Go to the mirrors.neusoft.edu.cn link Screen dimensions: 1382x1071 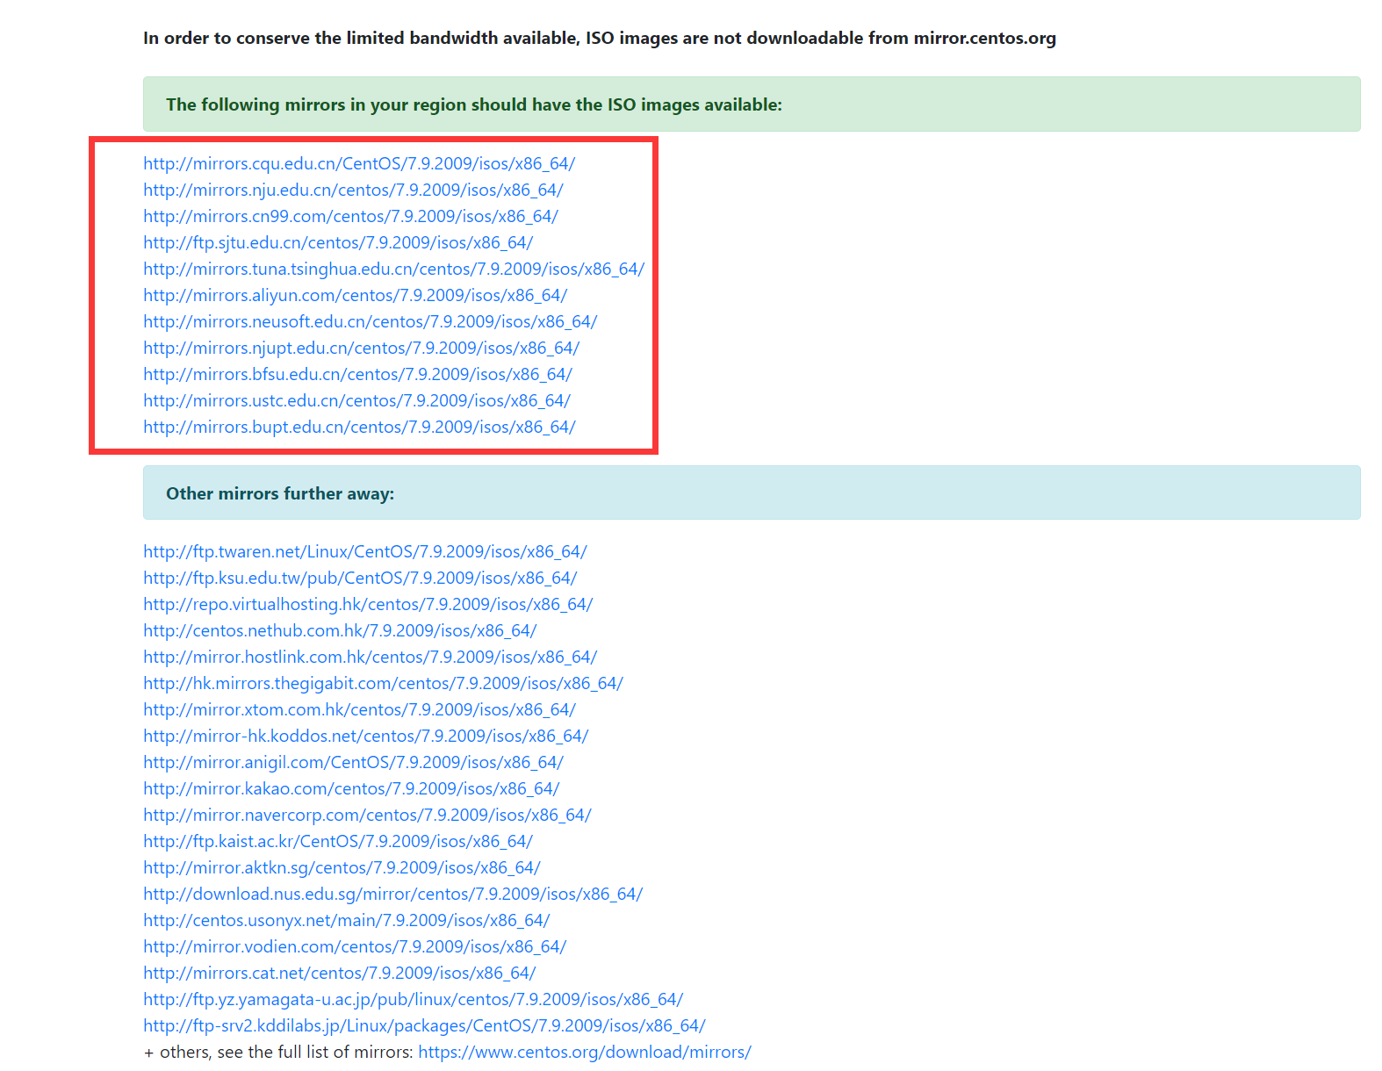[370, 321]
